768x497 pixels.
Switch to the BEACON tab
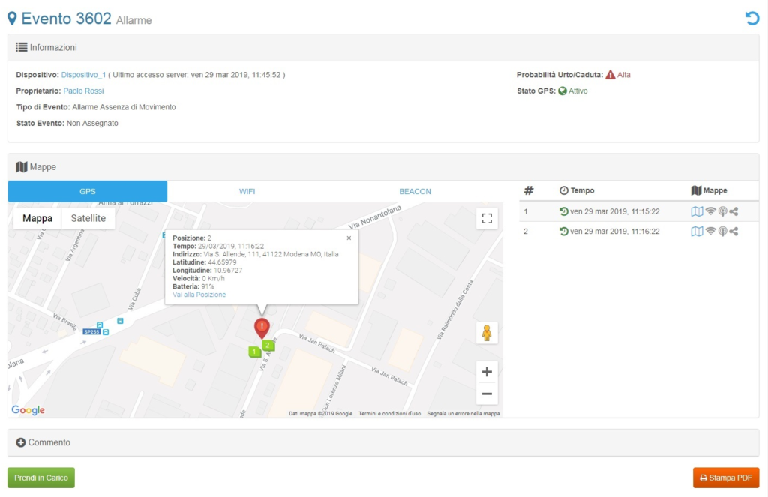click(415, 191)
